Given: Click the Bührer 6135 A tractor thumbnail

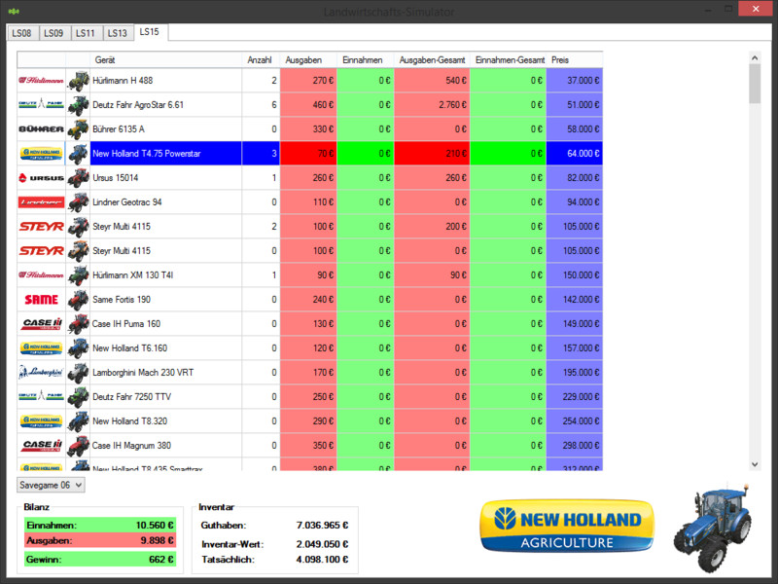Looking at the screenshot, I should click(78, 129).
